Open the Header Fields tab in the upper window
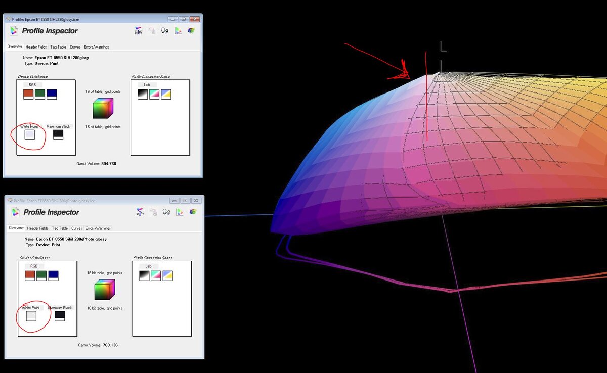The height and width of the screenshot is (373, 607). click(36, 47)
